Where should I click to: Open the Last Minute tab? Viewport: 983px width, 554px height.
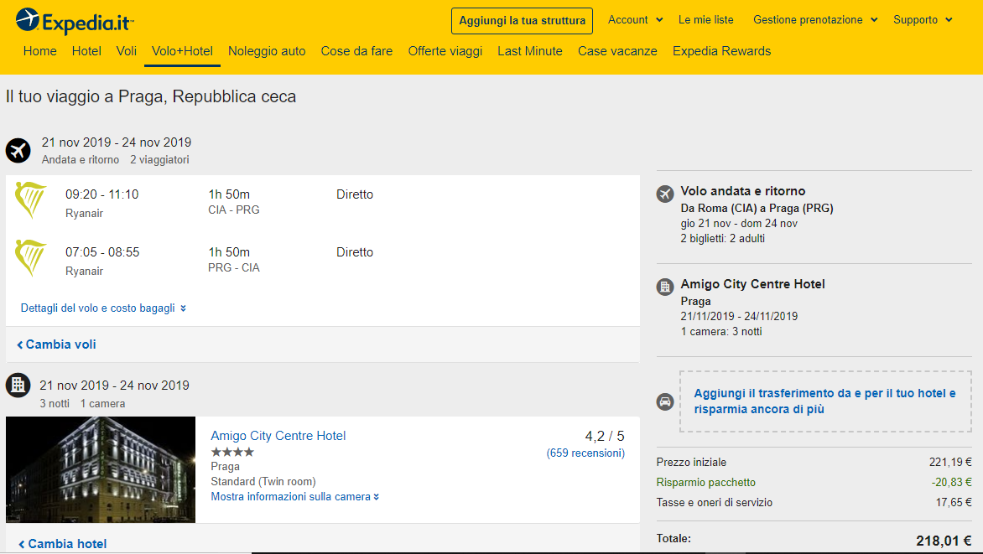coord(530,51)
